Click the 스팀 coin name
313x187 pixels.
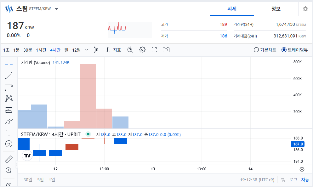pos(22,8)
